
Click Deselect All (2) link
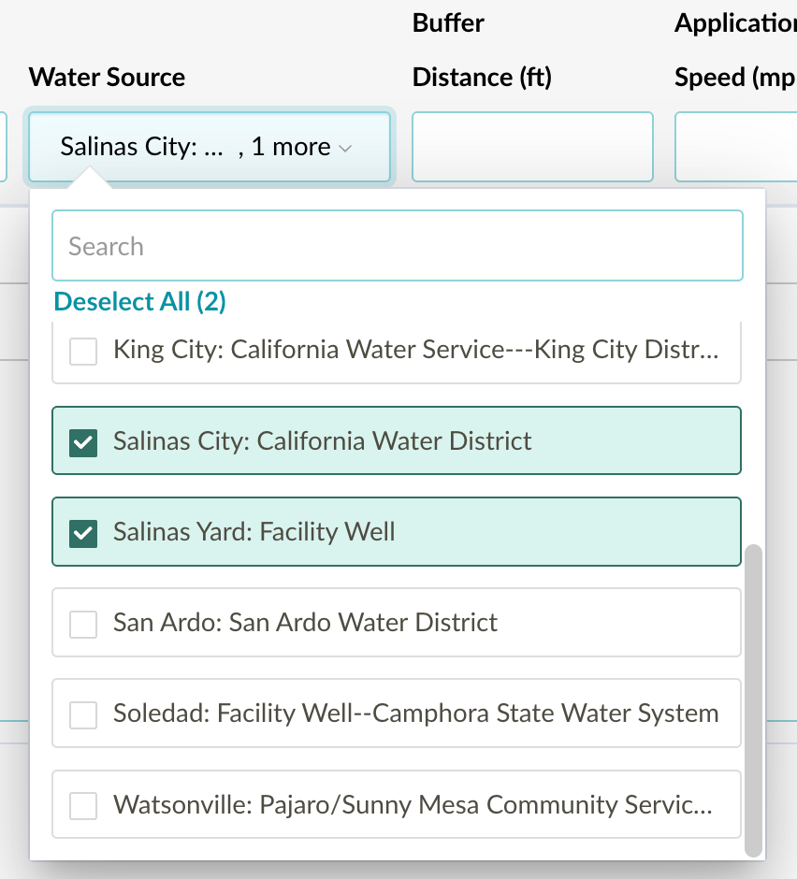coord(139,301)
